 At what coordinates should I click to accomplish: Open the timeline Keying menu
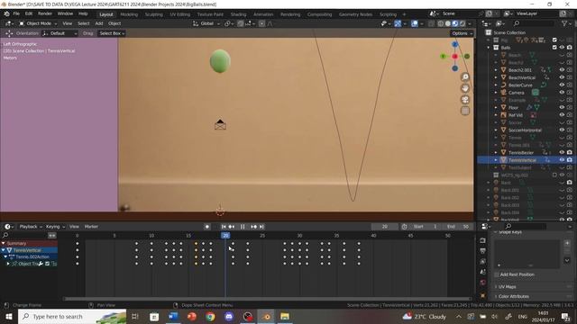point(55,227)
